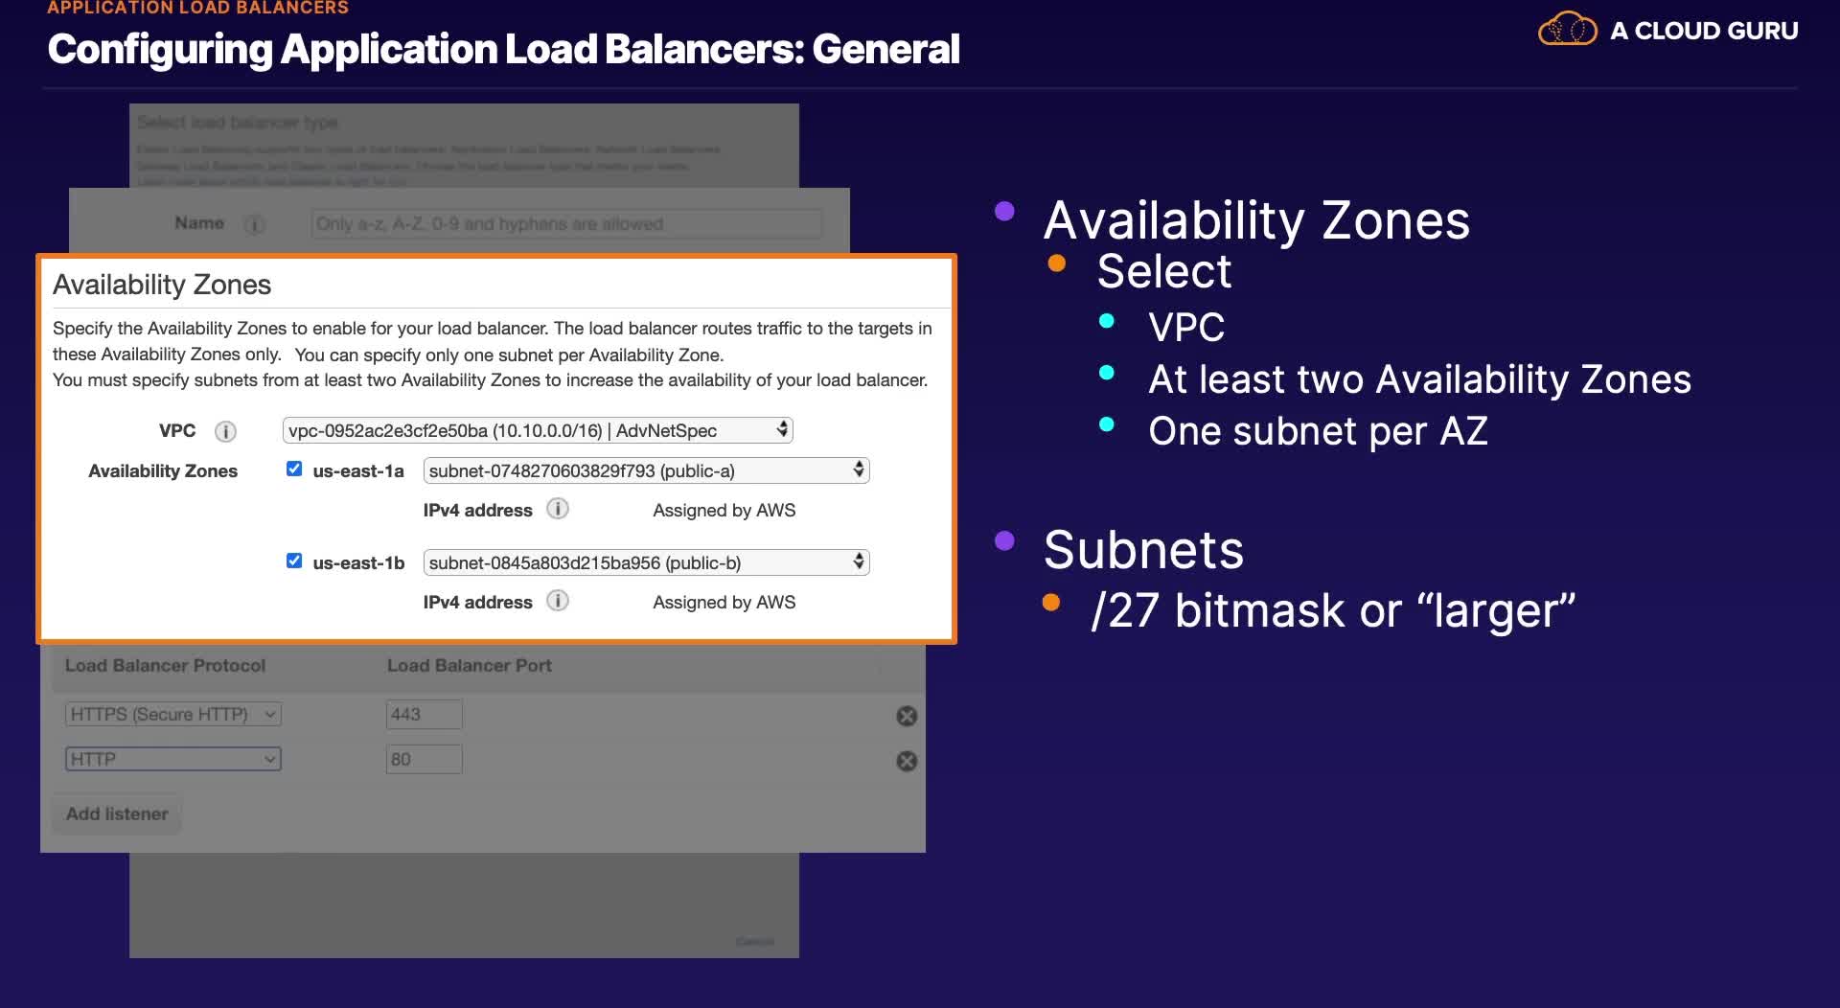Click the Cancel link at bottom
This screenshot has width=1840, height=1008.
(x=754, y=942)
